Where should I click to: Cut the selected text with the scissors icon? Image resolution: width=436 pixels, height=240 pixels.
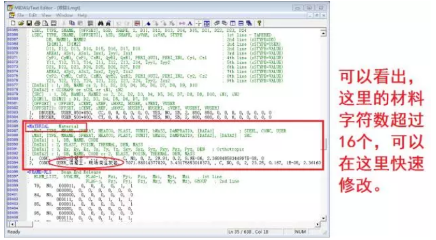pos(64,24)
